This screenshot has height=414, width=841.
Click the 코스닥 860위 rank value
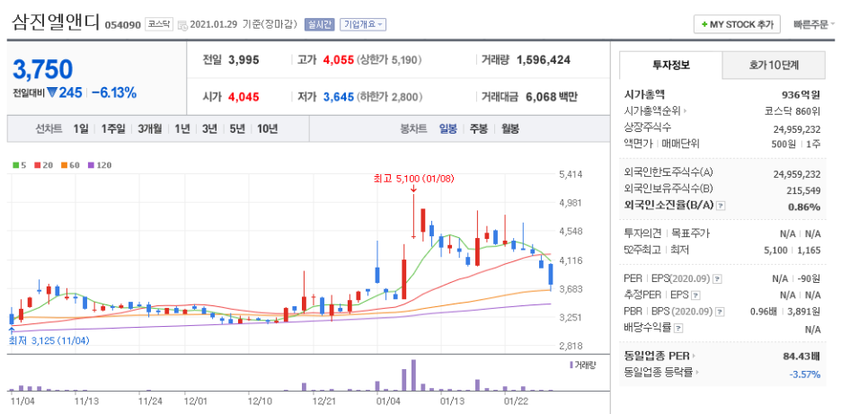[x=792, y=111]
